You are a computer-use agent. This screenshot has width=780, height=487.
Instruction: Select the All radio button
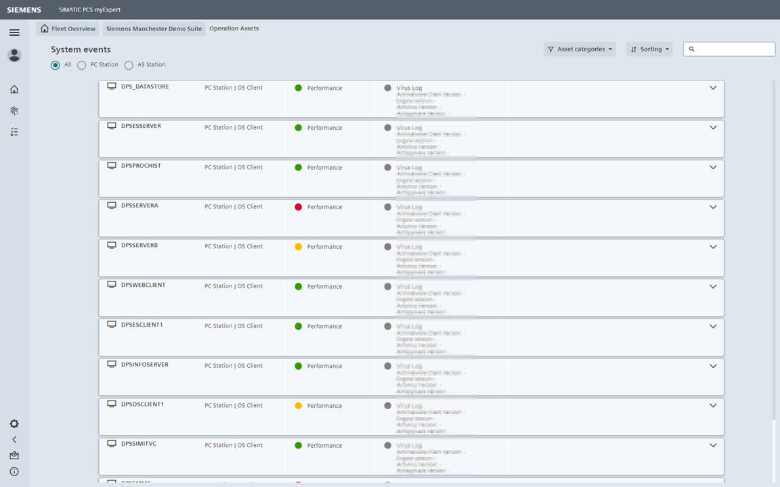click(x=56, y=65)
